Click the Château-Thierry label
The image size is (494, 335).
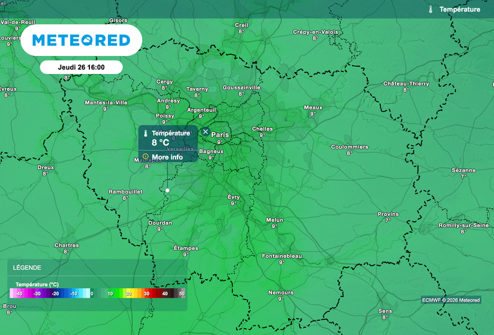pyautogui.click(x=406, y=84)
